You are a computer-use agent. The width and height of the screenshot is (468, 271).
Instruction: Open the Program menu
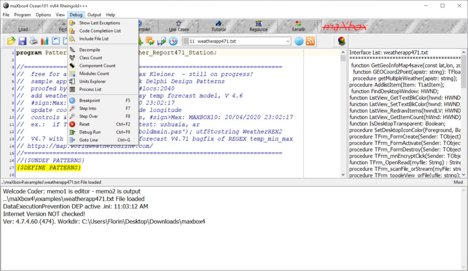tap(22, 15)
